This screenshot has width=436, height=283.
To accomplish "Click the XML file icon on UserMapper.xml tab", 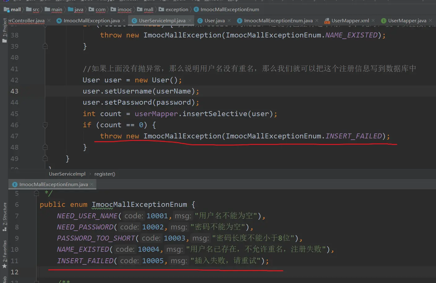I will 327,21.
